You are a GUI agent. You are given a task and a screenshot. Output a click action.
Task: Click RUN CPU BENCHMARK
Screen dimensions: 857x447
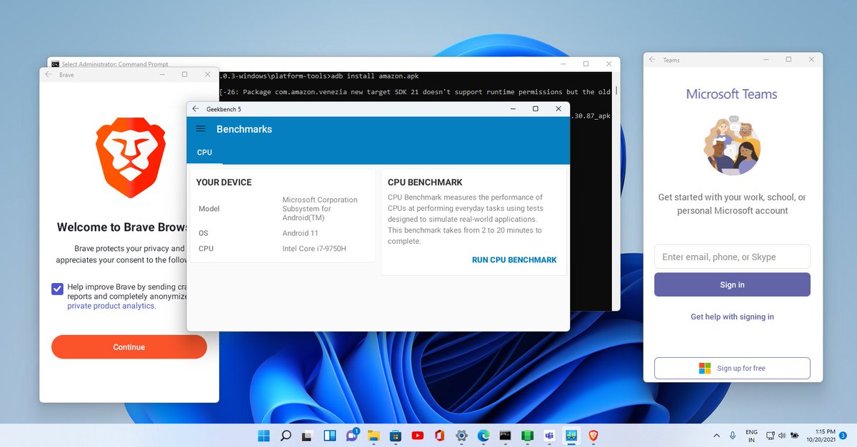[514, 260]
